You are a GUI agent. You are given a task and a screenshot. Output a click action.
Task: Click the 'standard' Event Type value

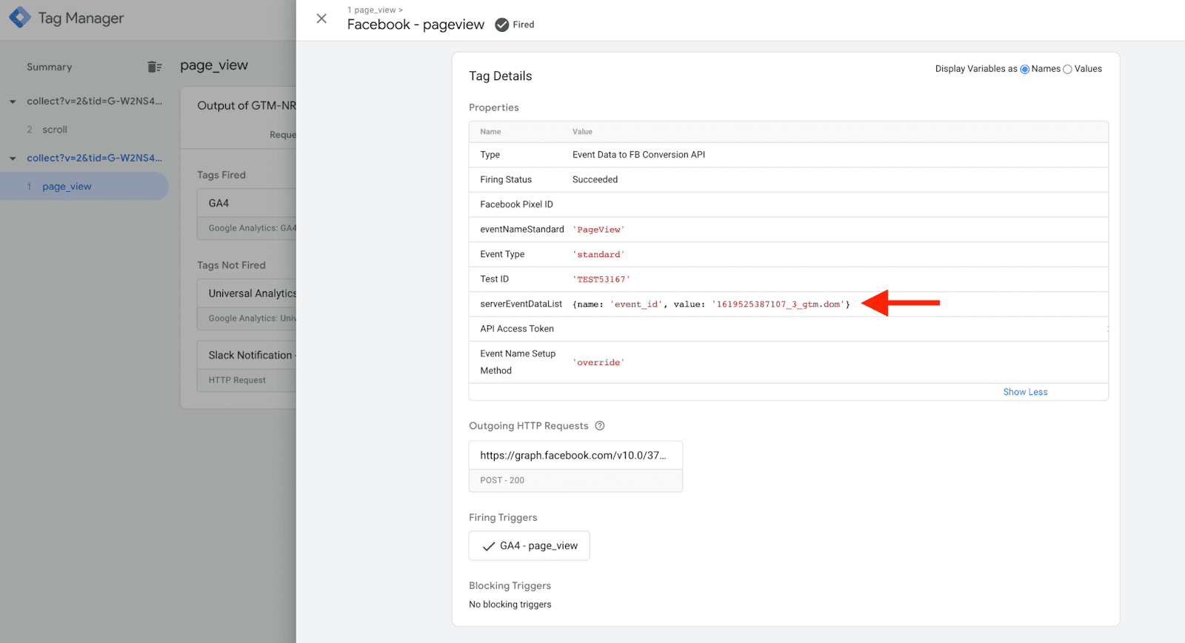[598, 254]
